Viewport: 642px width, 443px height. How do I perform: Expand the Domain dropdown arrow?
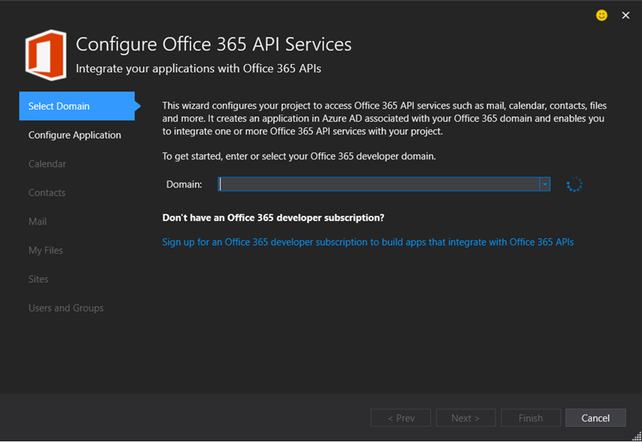pyautogui.click(x=544, y=184)
